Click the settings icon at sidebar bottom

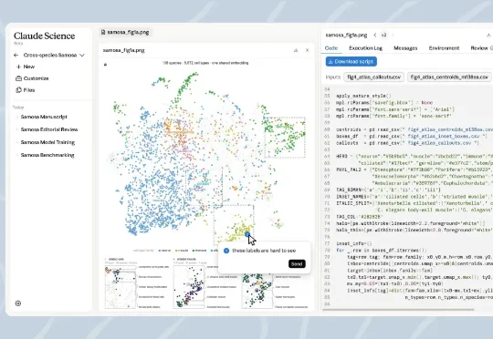(18, 303)
